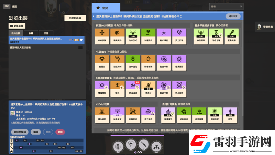Pick the 狂战士 item card

(x=102, y=63)
